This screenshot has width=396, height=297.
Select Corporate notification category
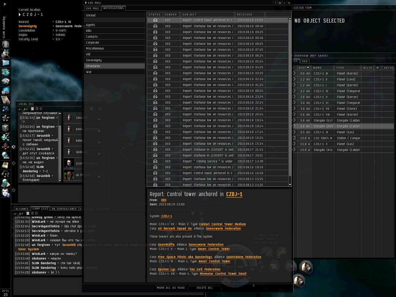point(114,42)
